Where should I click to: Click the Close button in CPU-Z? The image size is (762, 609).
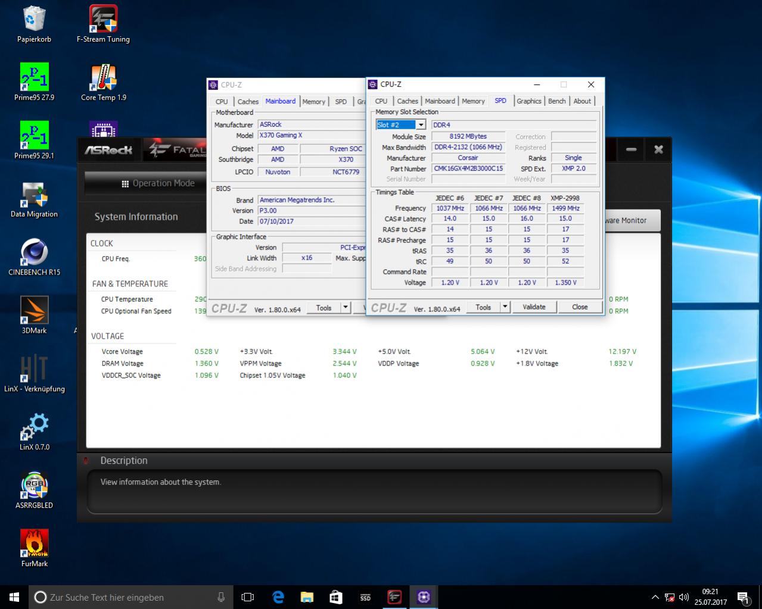580,307
